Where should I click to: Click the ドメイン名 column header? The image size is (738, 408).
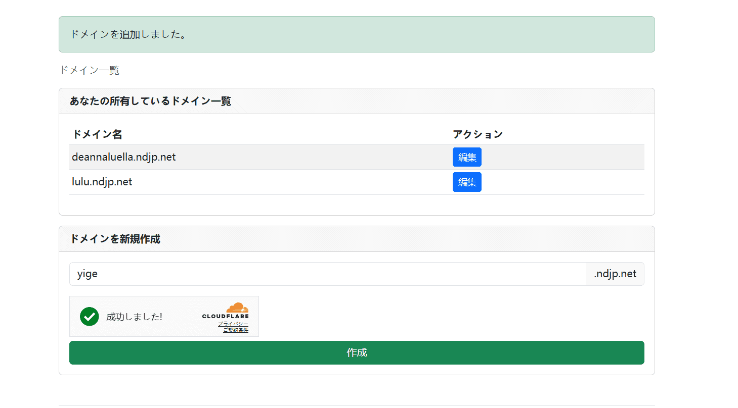[97, 134]
